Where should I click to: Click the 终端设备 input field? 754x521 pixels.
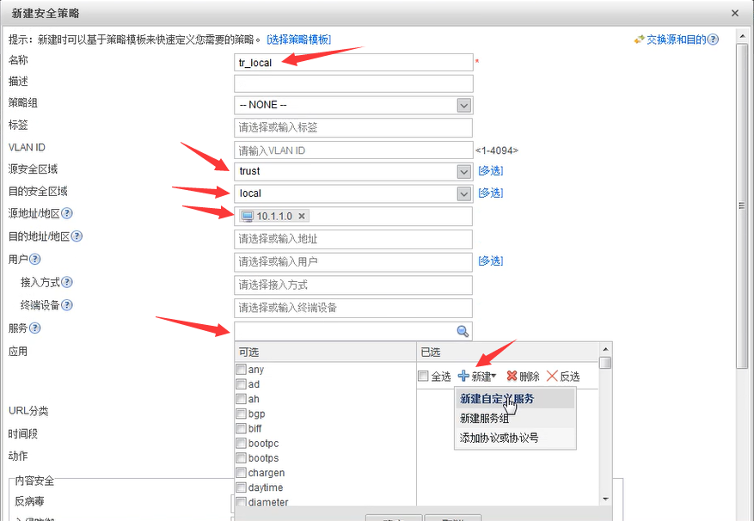353,308
